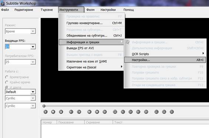209x138 pixels.
Task: Click the last sync point icon
Action: (164, 112)
